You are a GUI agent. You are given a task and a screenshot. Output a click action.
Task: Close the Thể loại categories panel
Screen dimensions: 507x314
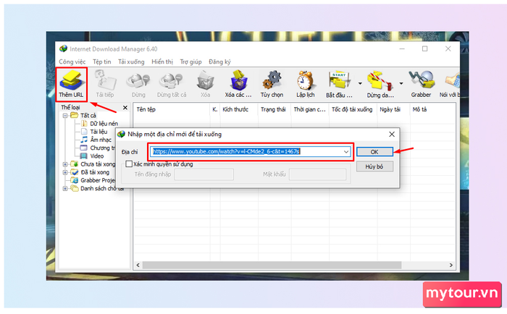125,108
